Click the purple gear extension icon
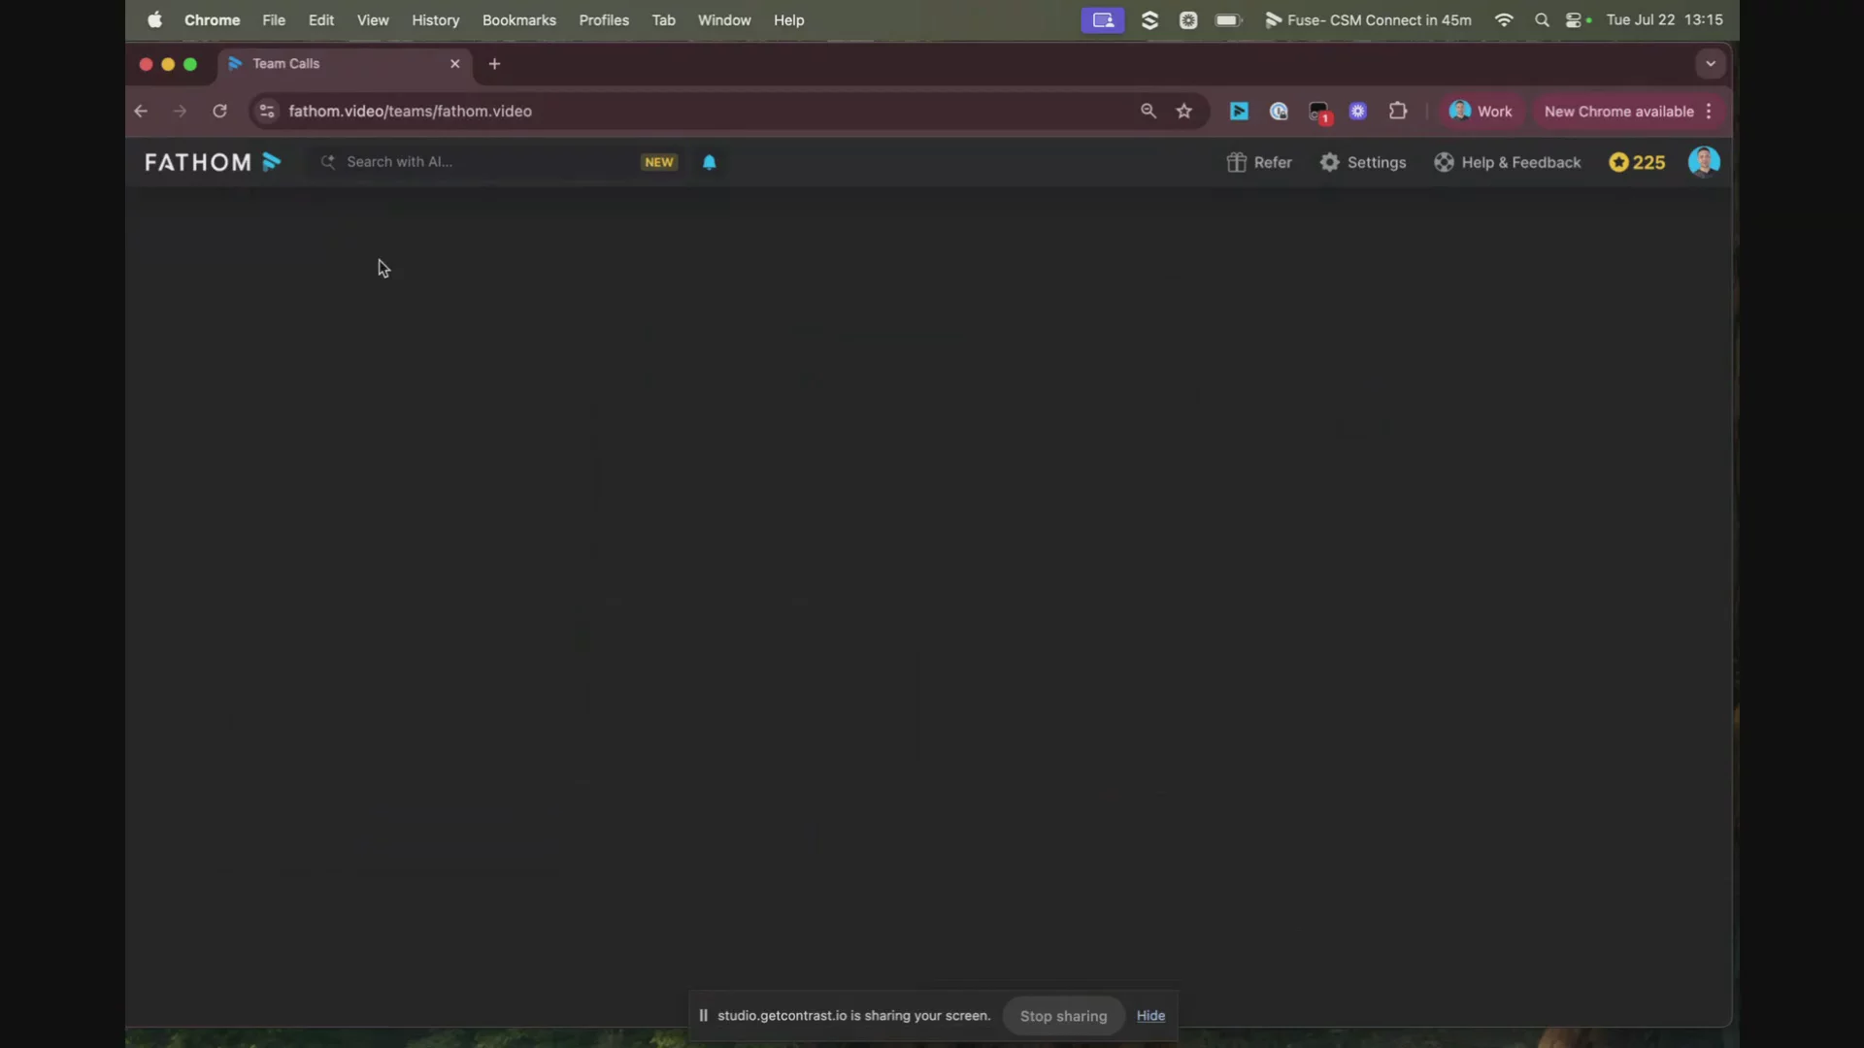1864x1048 pixels. pyautogui.click(x=1358, y=111)
